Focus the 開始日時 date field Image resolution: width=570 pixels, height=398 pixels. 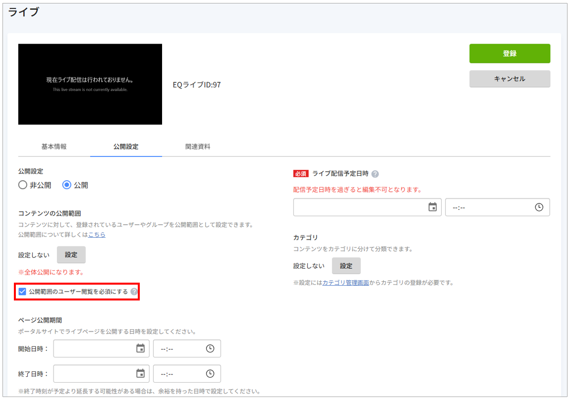coord(102,348)
